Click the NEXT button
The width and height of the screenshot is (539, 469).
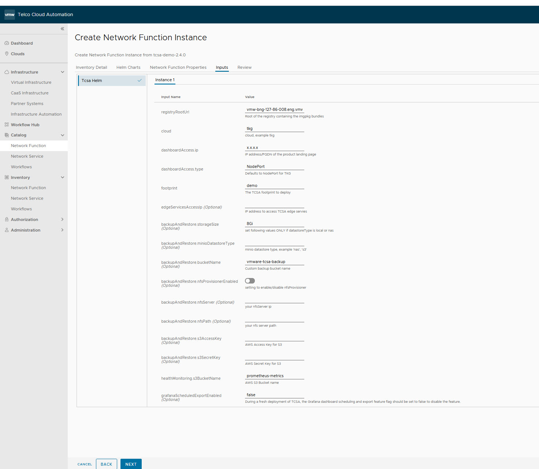pos(131,464)
